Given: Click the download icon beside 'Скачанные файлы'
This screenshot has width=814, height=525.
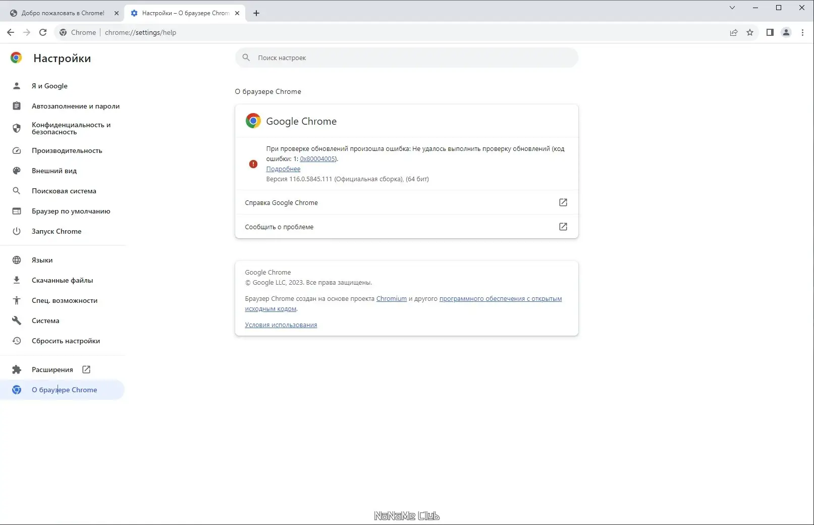Looking at the screenshot, I should 17,280.
